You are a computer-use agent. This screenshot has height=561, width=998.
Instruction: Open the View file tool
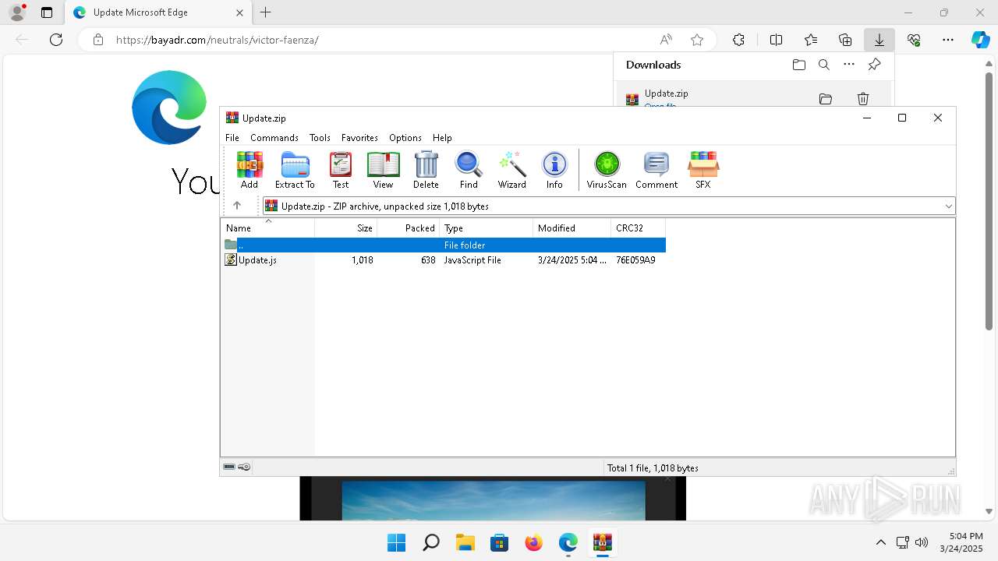[x=383, y=170]
